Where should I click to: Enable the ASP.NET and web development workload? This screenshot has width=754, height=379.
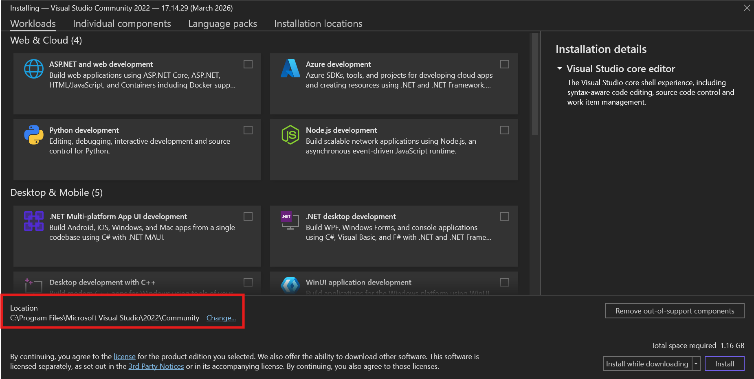(x=248, y=64)
